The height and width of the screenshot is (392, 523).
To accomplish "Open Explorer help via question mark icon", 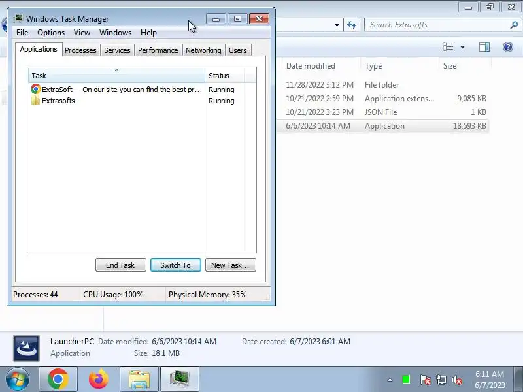I will point(508,47).
